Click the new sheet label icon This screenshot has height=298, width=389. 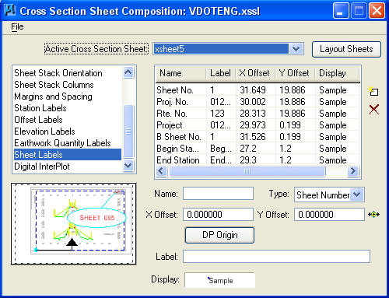pos(373,91)
